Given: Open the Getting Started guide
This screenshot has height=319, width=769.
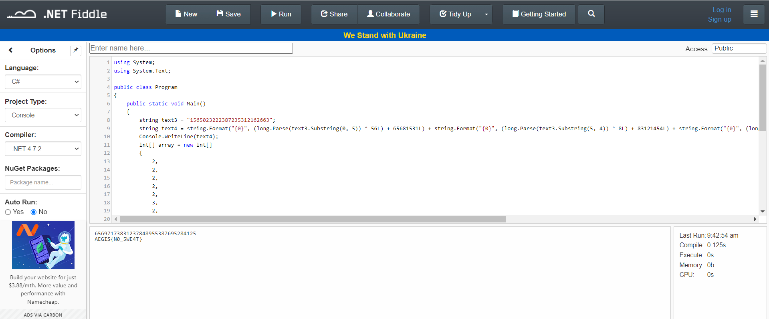Looking at the screenshot, I should pos(539,14).
